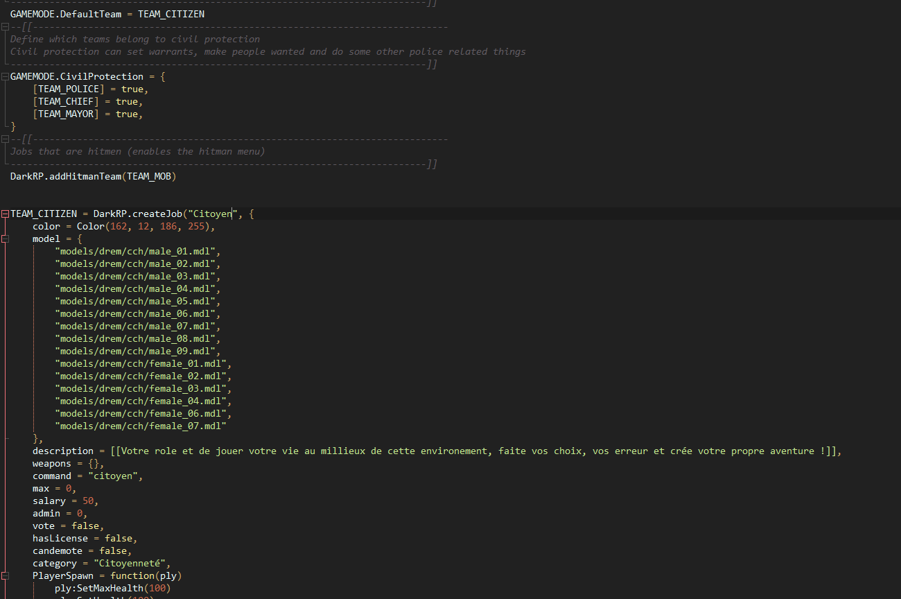
Task: Click the admin = 0 line
Action: tap(60, 513)
